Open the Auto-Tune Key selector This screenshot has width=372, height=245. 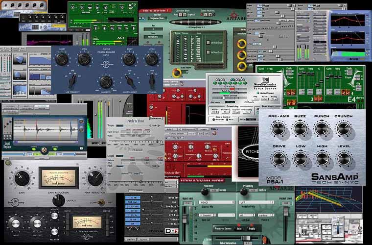153,29
